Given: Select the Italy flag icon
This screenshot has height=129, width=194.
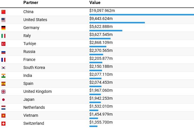Looking at the screenshot, I should click(x=3, y=36).
